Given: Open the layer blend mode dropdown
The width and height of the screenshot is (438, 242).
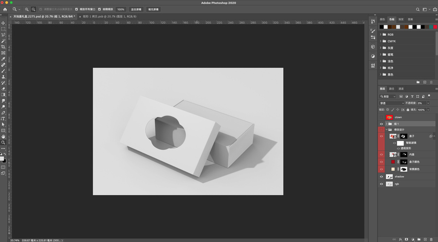Looking at the screenshot, I should (x=392, y=103).
